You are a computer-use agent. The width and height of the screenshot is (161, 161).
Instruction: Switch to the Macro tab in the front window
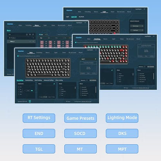(48, 53)
